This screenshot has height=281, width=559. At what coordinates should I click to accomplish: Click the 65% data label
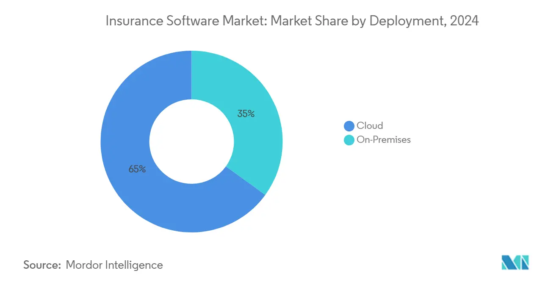(x=137, y=169)
